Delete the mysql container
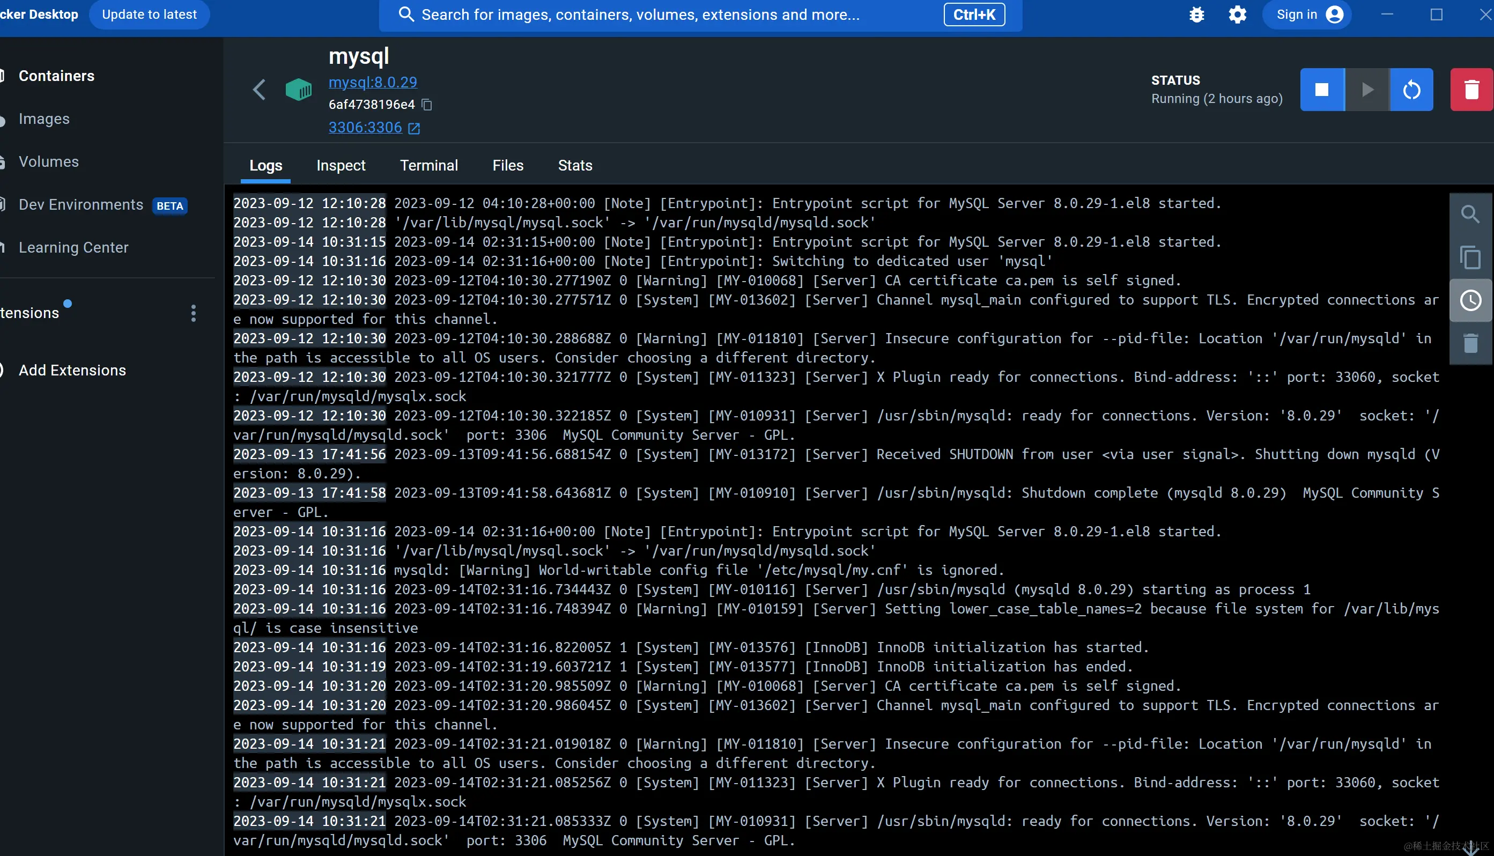 1471,90
